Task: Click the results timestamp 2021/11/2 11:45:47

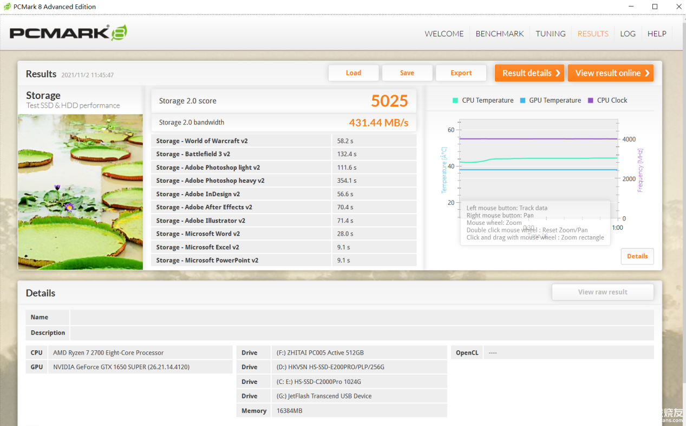Action: [88, 75]
